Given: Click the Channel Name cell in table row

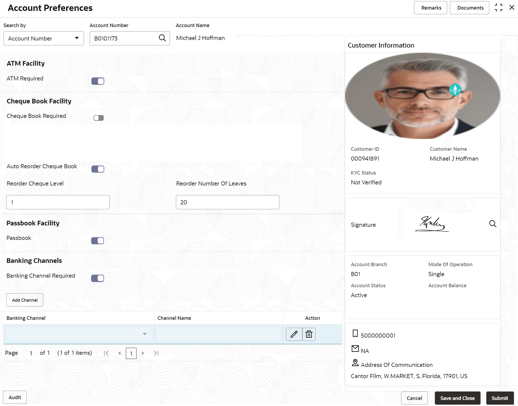Looking at the screenshot, I should 219,334.
